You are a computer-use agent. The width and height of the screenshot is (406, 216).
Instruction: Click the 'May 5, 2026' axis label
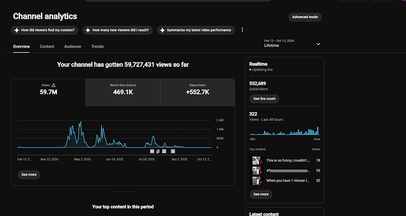click(82, 160)
